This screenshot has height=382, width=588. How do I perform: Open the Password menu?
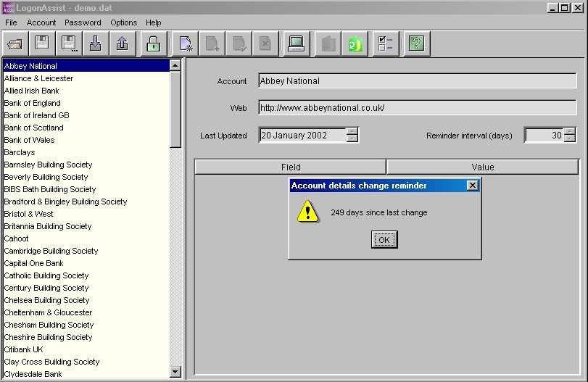[83, 22]
